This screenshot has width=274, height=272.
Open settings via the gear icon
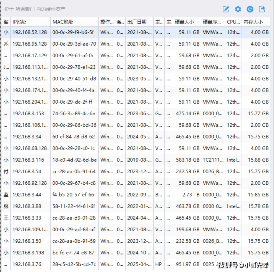[x=238, y=9]
